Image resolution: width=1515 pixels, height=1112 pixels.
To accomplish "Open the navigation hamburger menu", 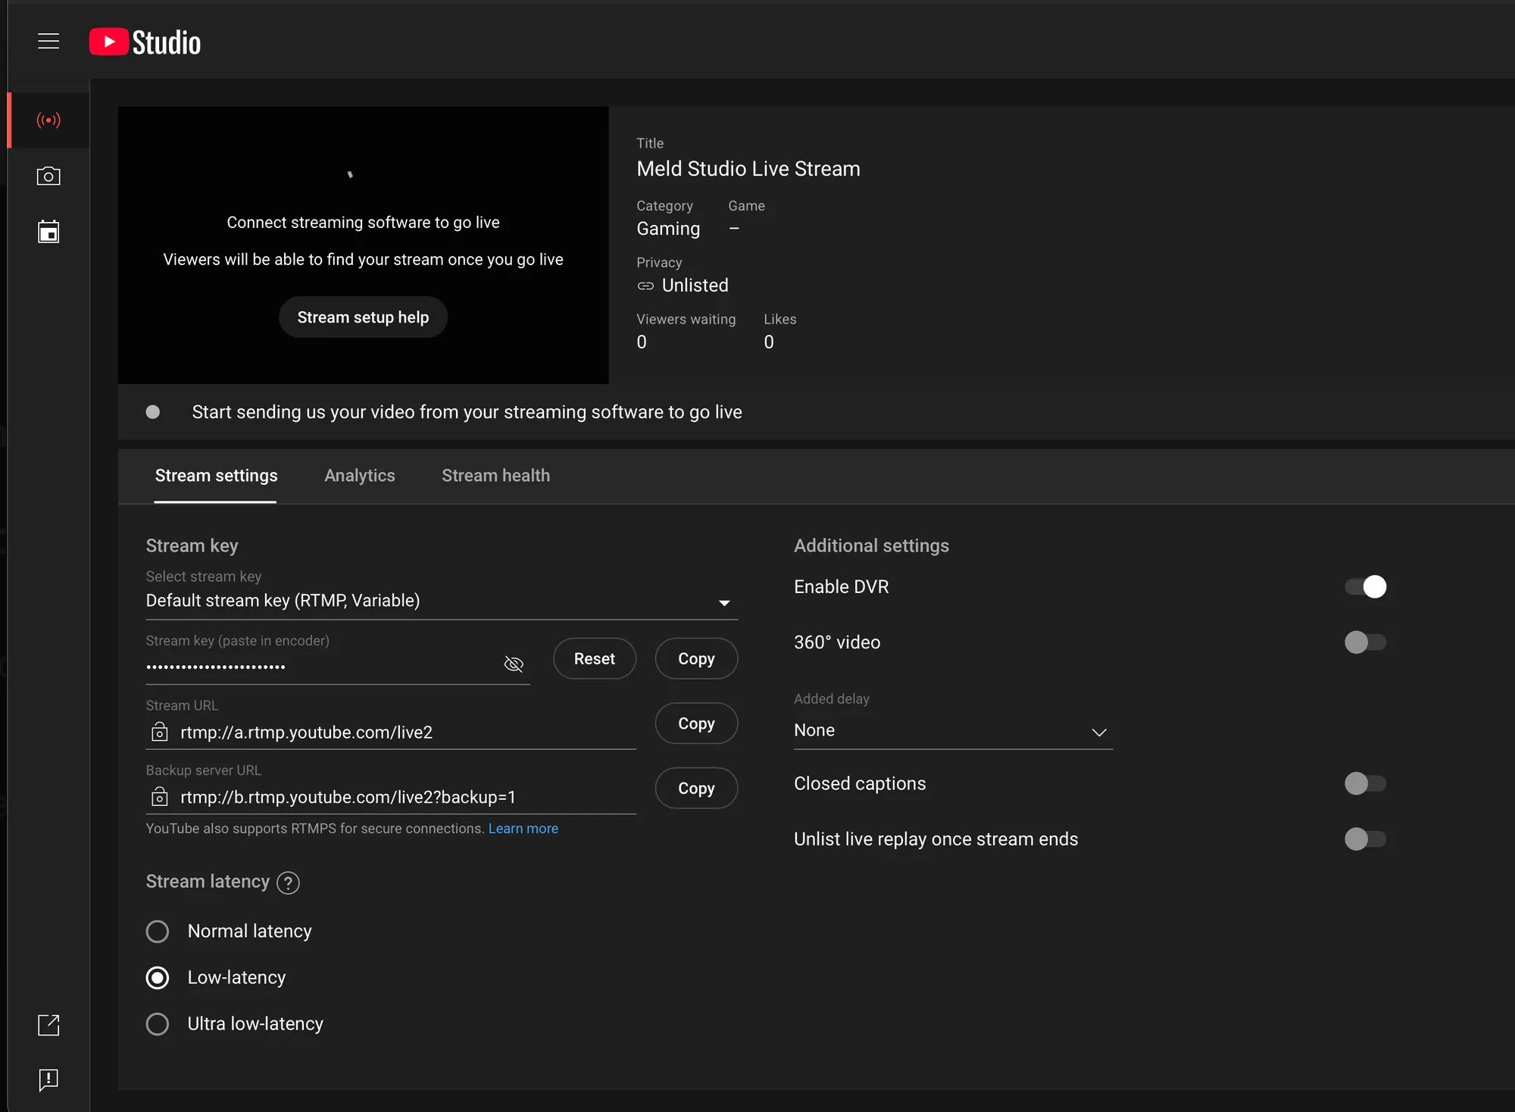I will [48, 41].
